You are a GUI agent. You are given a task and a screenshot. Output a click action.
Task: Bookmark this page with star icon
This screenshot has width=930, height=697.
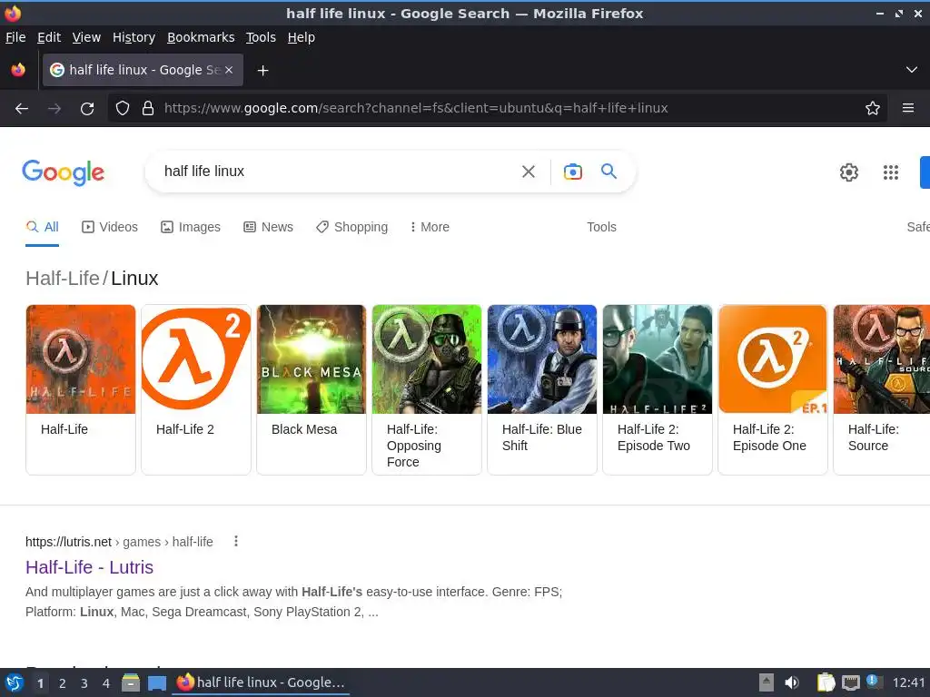pos(872,108)
